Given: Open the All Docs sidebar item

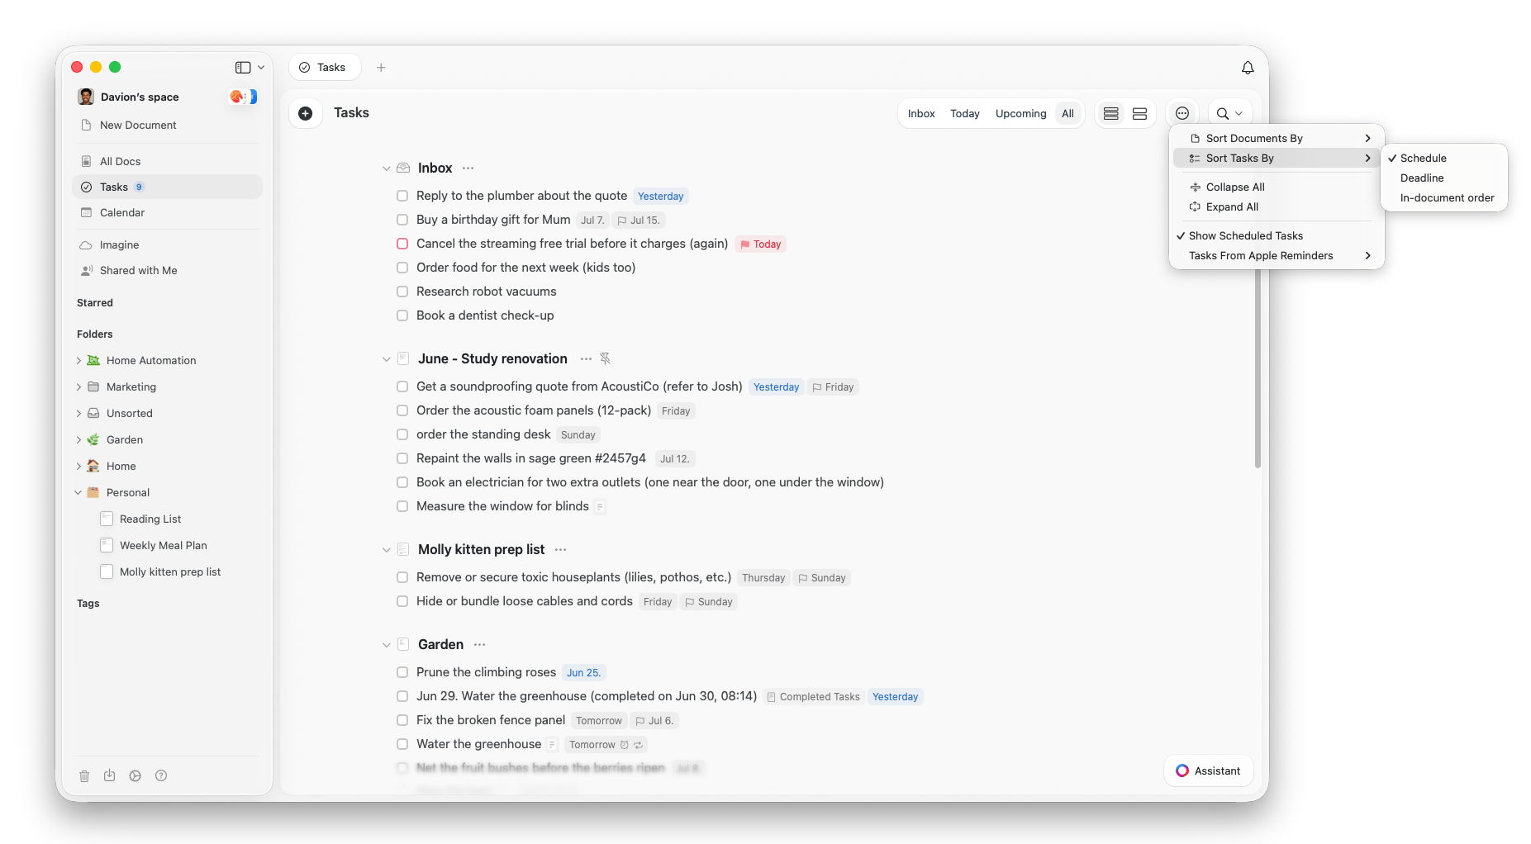Looking at the screenshot, I should click(x=167, y=161).
